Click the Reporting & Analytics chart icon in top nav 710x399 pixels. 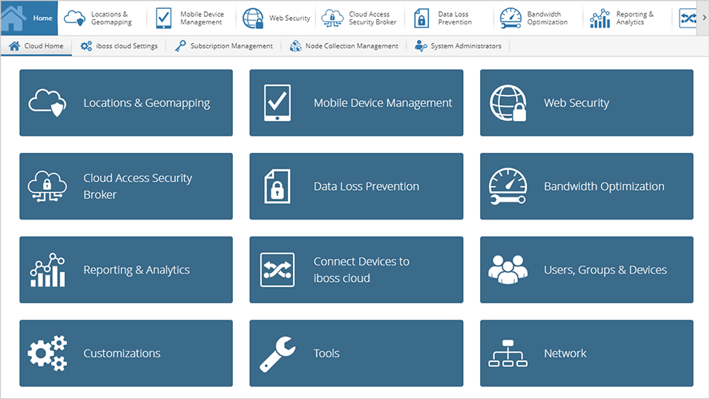600,18
